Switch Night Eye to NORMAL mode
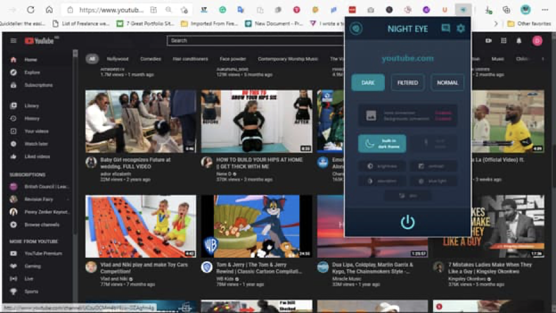This screenshot has width=556, height=313. tap(447, 83)
